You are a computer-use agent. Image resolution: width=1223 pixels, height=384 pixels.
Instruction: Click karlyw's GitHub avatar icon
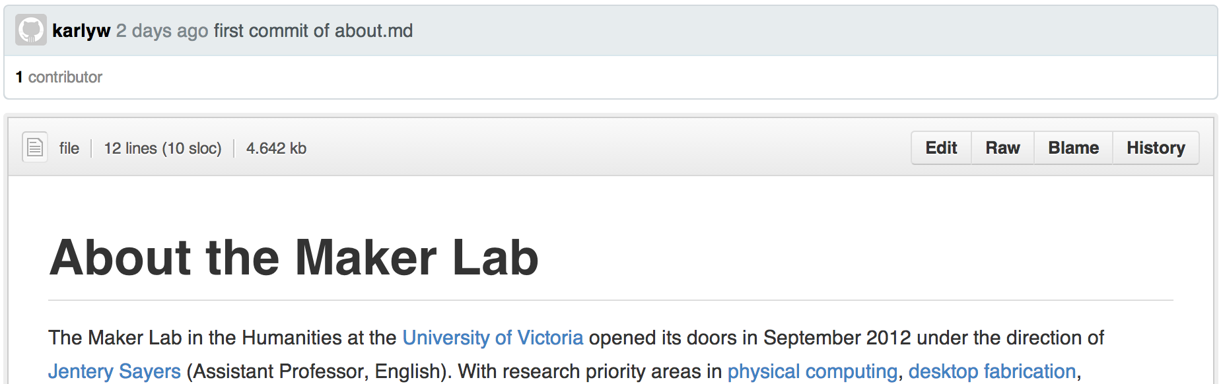coord(31,30)
